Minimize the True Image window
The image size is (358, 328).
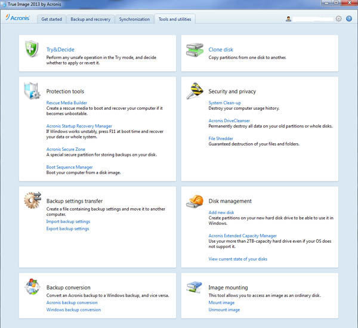tap(327, 3)
